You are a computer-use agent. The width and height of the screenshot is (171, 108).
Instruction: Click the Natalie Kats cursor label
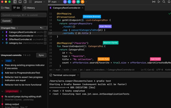(104, 59)
